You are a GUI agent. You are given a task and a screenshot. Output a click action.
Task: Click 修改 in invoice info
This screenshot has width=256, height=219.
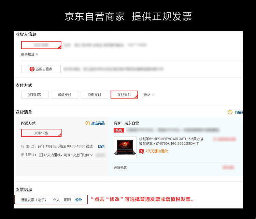pos(79,200)
